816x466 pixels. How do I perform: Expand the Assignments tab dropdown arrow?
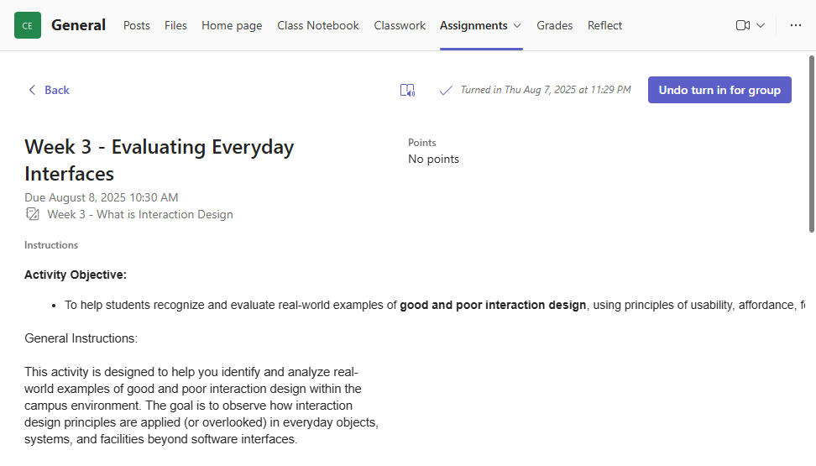tap(517, 25)
